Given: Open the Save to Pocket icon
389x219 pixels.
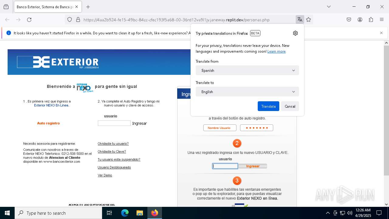Looking at the screenshot, I should (349, 20).
